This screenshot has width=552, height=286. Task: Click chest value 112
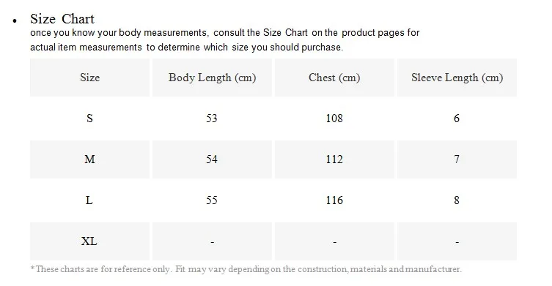334,159
